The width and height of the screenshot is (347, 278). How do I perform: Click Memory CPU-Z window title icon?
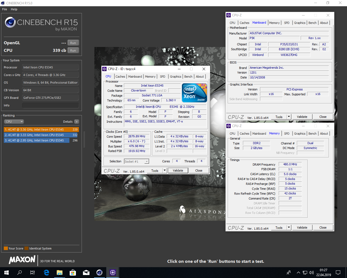pos(229,126)
